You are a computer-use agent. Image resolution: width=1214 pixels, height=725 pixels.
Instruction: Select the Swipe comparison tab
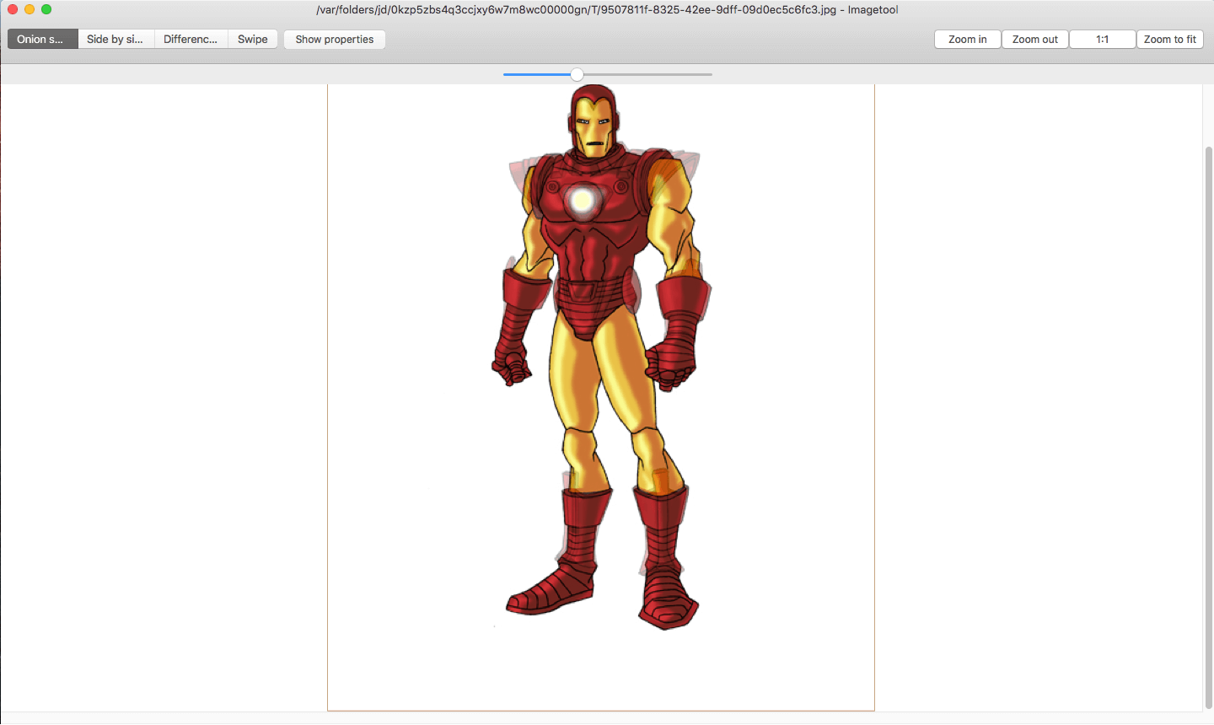coord(253,40)
